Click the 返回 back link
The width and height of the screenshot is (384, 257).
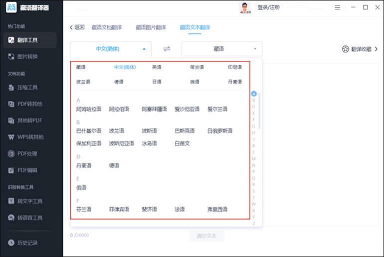click(x=77, y=27)
